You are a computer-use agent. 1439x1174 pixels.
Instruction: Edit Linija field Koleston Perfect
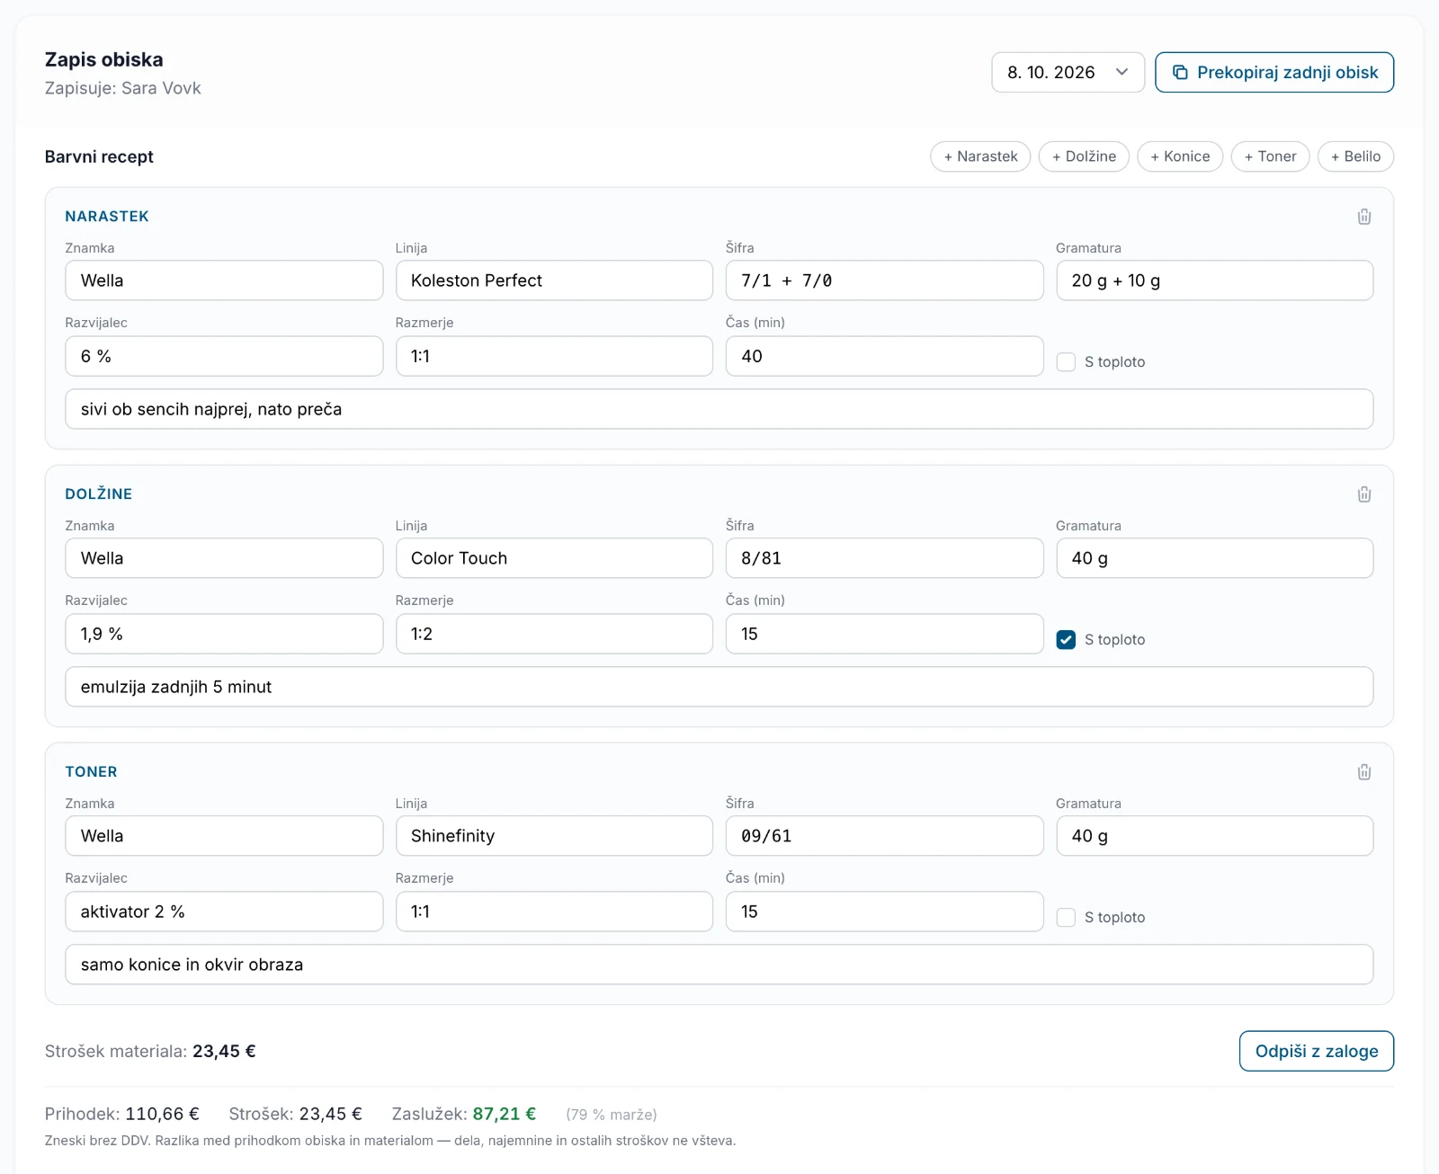coord(554,280)
